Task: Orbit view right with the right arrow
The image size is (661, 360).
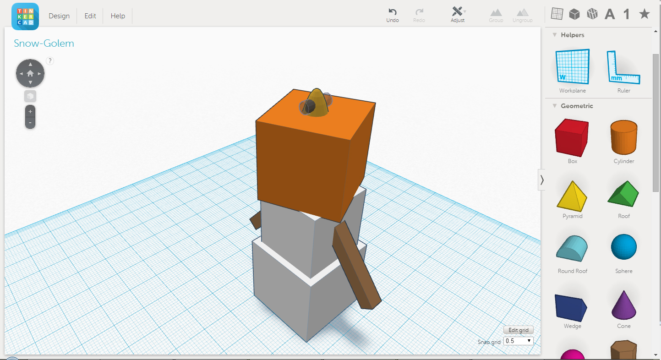Action: 40,73
